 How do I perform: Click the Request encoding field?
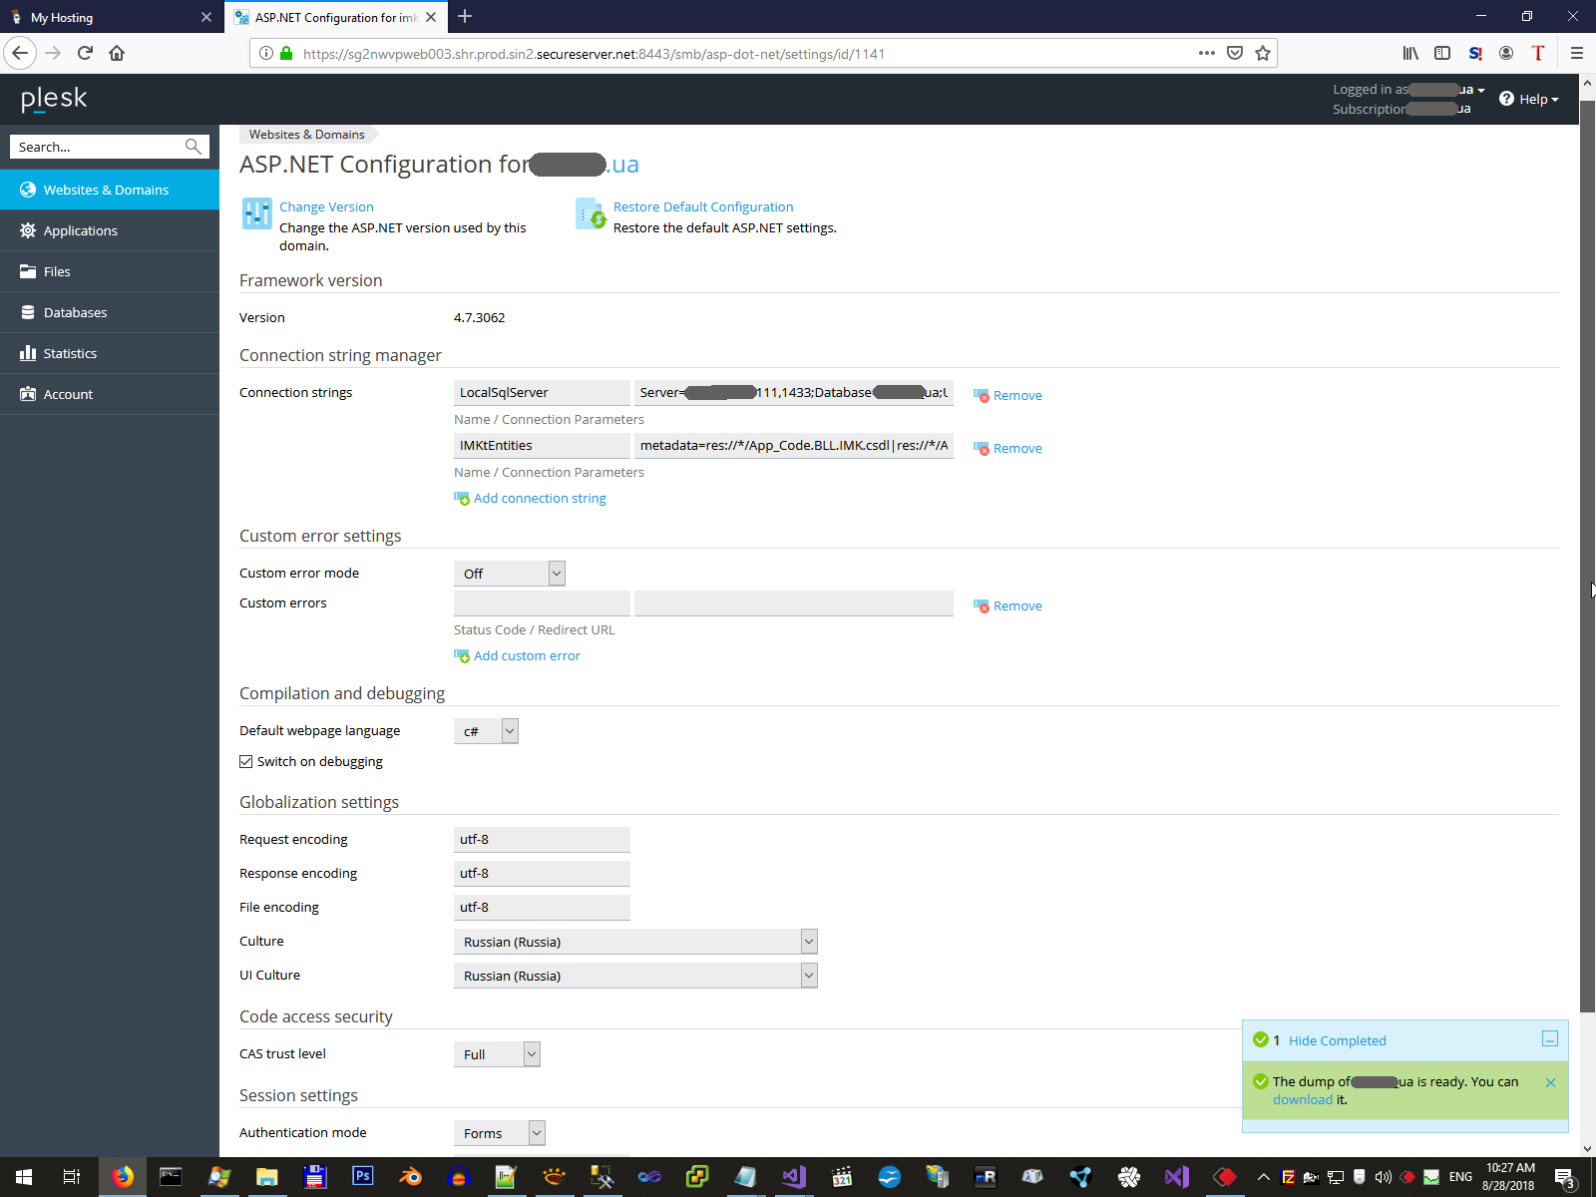tap(542, 840)
